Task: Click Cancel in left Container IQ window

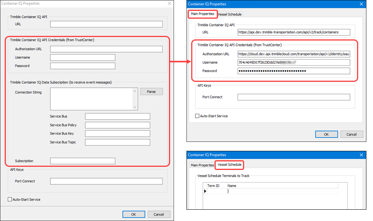Action: pos(159,214)
